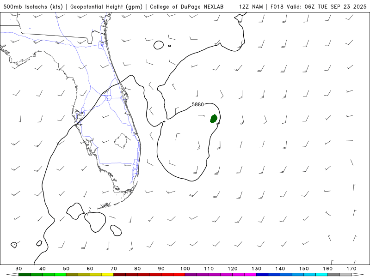
Task: Click 'College of DuPage NEXLAB' in the header
Action: tap(187, 6)
